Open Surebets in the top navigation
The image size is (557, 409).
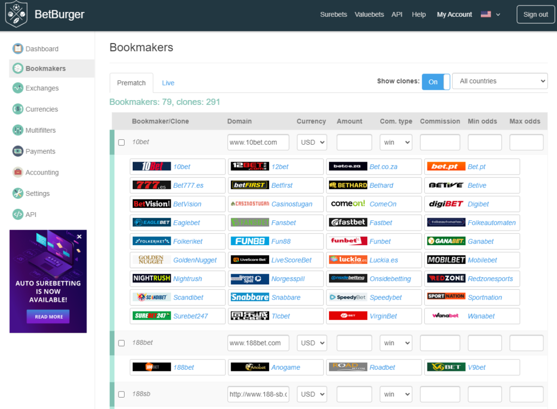(x=333, y=15)
